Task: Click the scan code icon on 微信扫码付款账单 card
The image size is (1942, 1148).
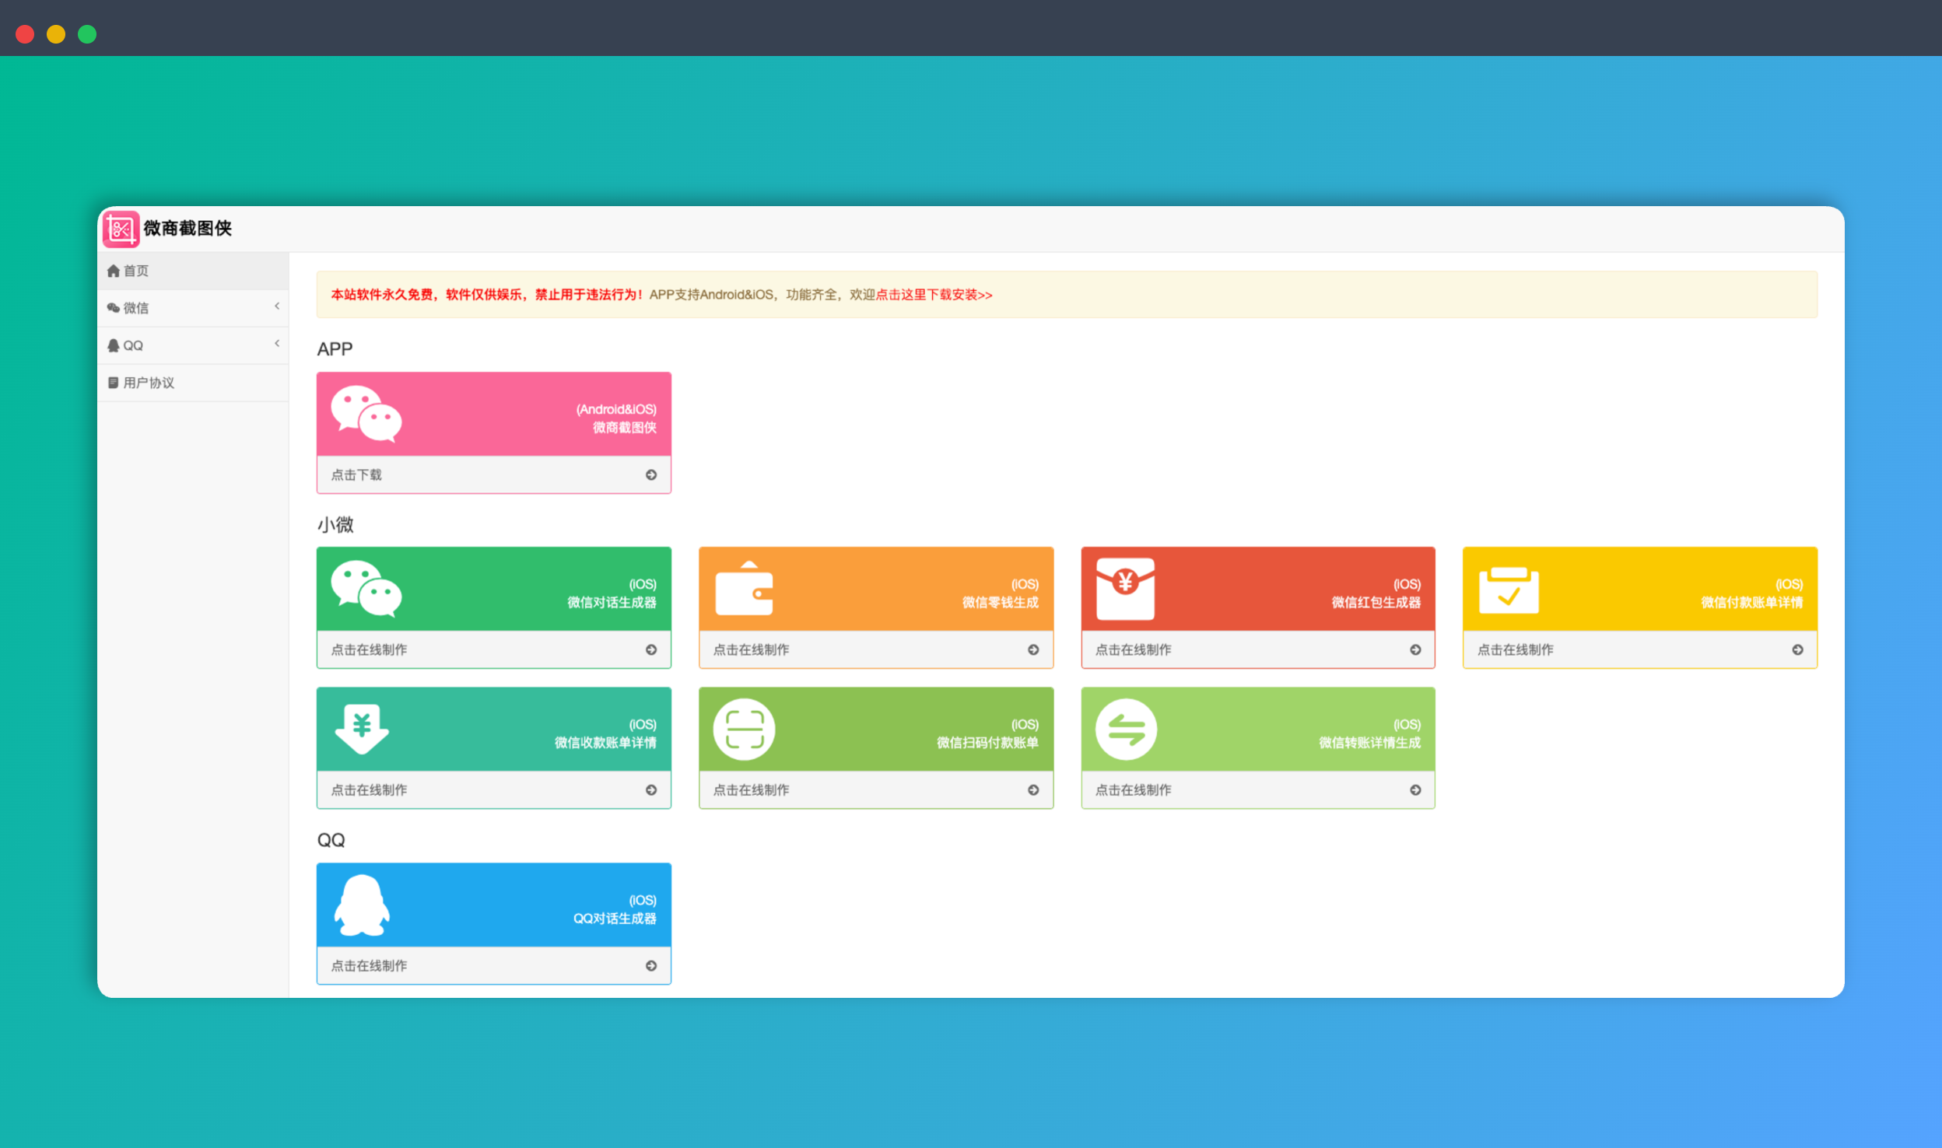Action: click(x=744, y=729)
